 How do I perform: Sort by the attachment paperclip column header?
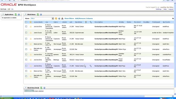(91, 22)
